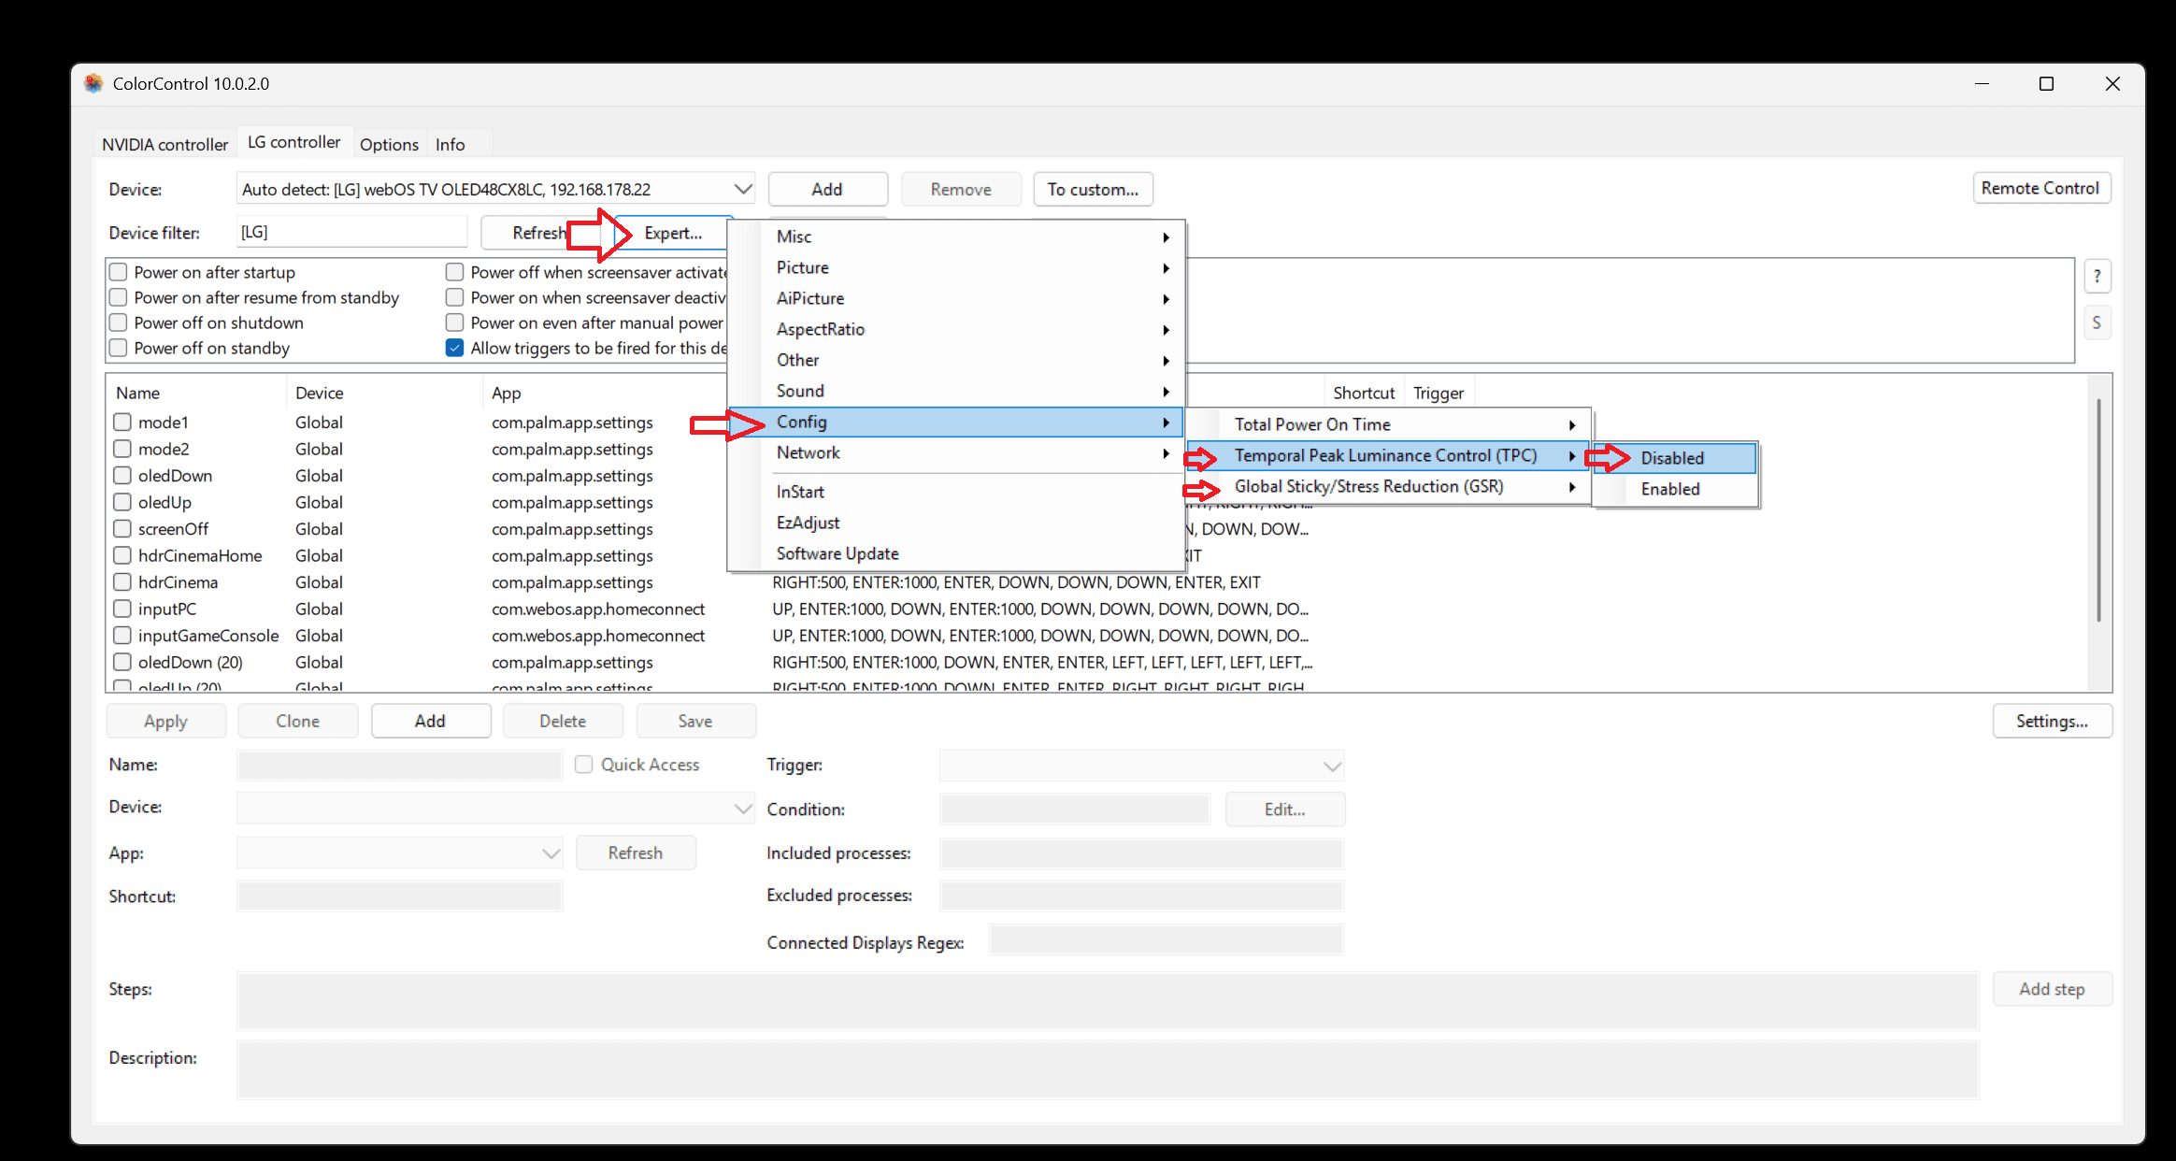Viewport: 2176px width, 1161px height.
Task: Expand the AiPicture submenu
Action: [955, 298]
